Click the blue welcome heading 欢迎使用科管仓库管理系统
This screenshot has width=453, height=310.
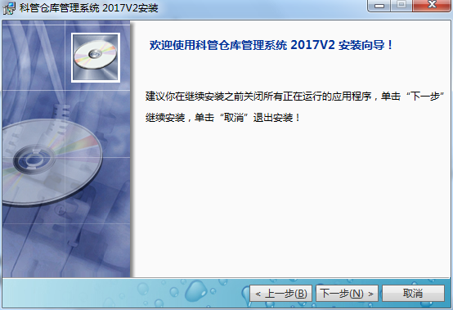(218, 45)
